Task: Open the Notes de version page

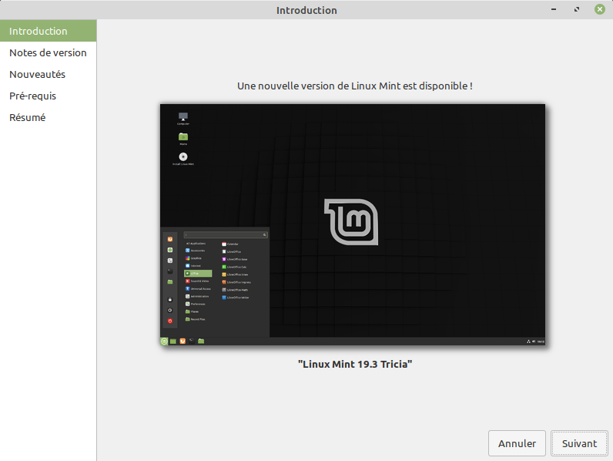Action: pyautogui.click(x=48, y=53)
